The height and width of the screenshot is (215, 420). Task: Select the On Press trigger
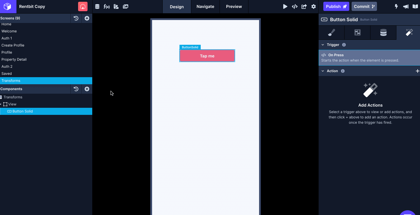point(369,57)
